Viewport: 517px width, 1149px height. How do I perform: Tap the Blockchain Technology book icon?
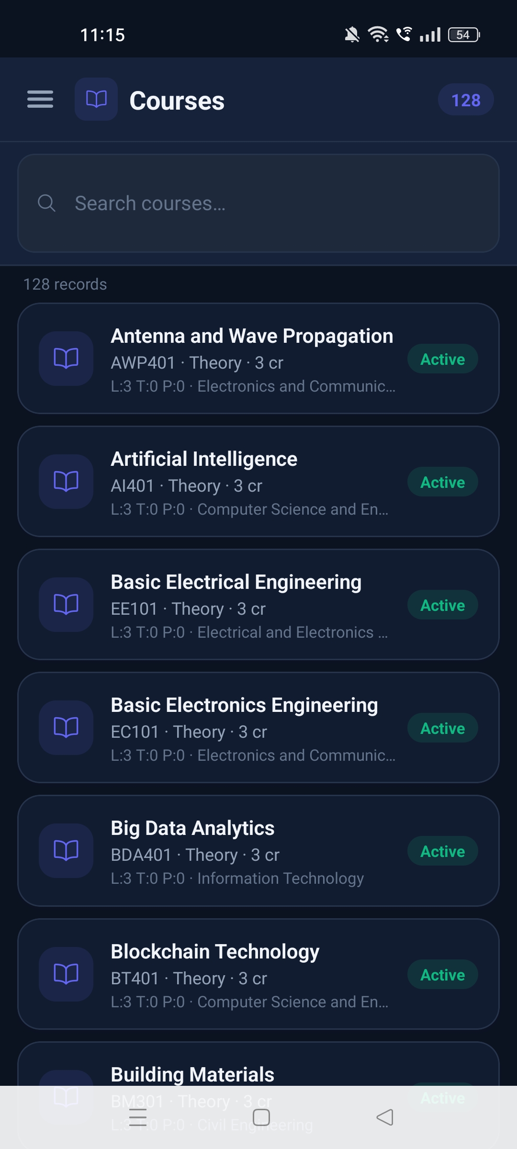[66, 974]
